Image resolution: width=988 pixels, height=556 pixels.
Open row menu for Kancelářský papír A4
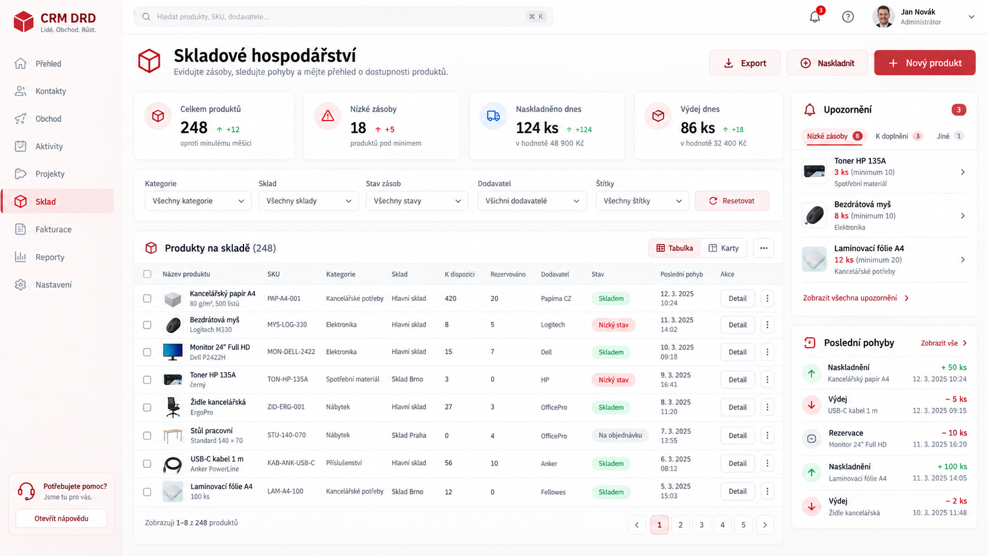pos(767,298)
